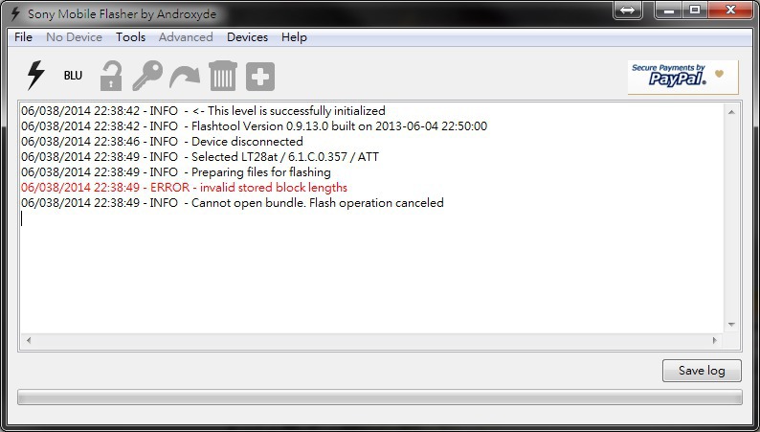This screenshot has width=760, height=432.
Task: Open the Advanced menu
Action: (186, 37)
